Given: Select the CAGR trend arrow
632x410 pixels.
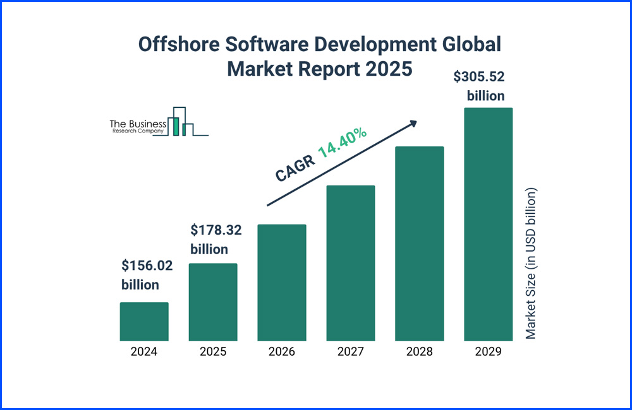Looking at the screenshot, I should (x=341, y=165).
